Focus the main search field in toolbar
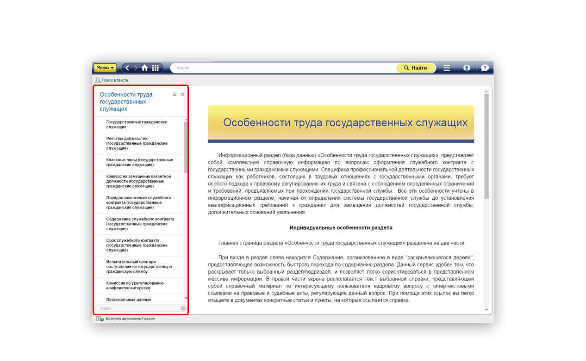 pyautogui.click(x=284, y=68)
